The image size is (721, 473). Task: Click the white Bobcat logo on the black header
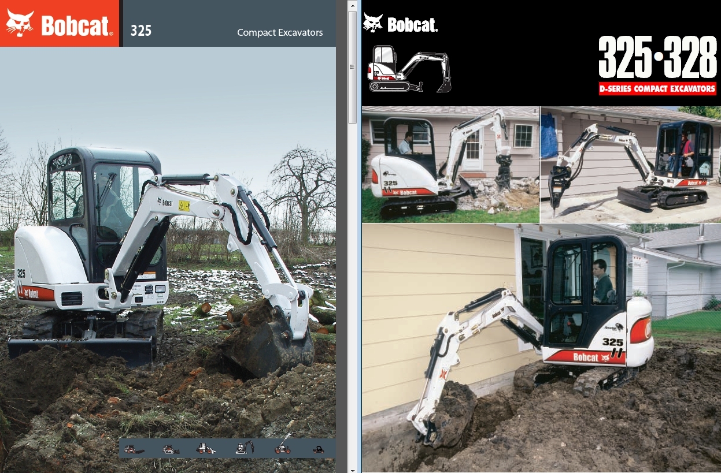coord(400,23)
